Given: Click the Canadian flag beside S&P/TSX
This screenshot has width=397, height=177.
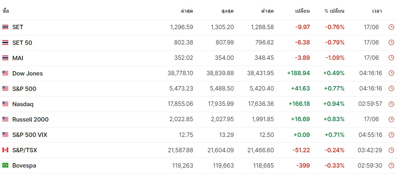Looking at the screenshot, I should [5, 150].
